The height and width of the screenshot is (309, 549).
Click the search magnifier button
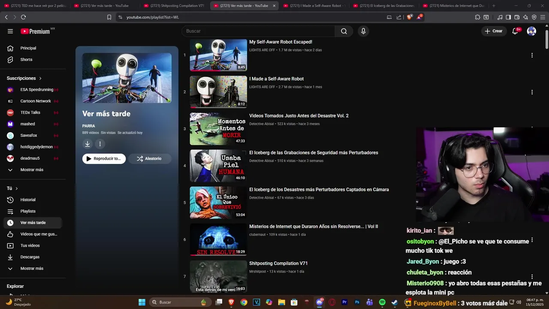tap(344, 31)
